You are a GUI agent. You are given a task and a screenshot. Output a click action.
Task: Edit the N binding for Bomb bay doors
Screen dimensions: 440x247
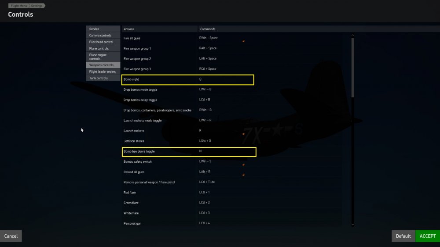(200, 151)
